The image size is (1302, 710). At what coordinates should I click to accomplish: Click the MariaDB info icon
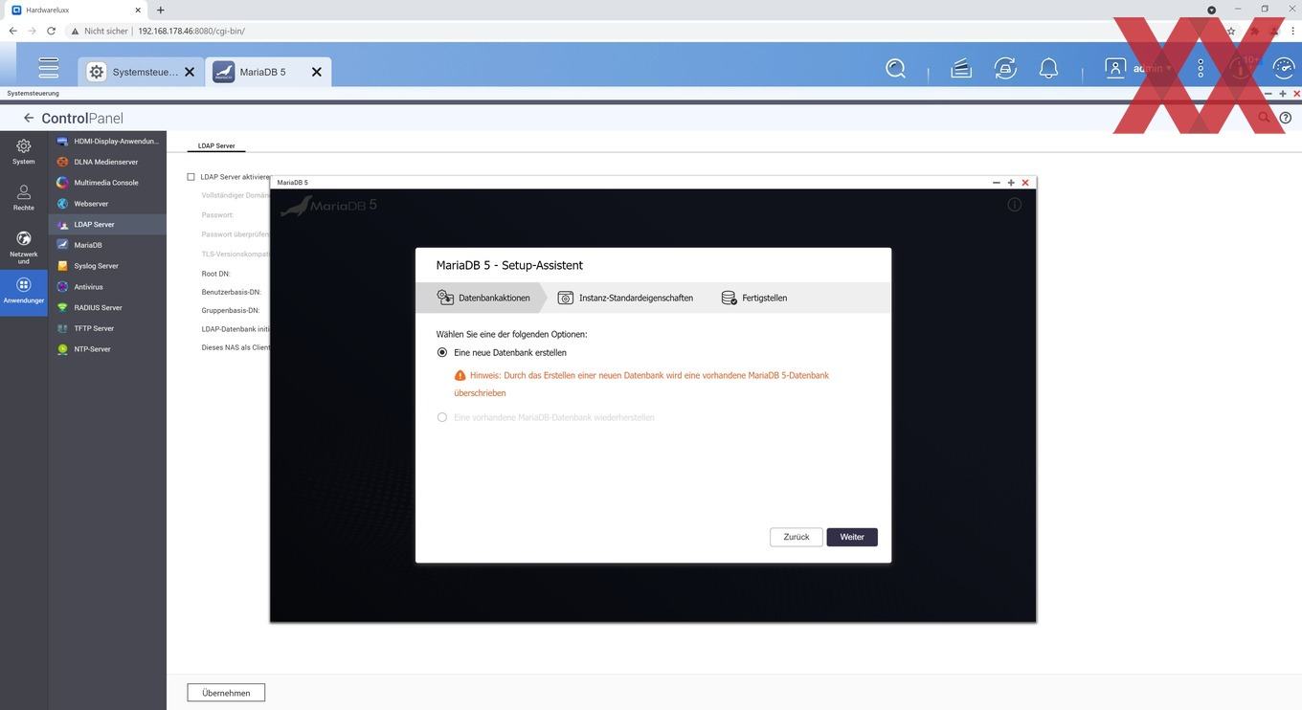coord(1015,205)
